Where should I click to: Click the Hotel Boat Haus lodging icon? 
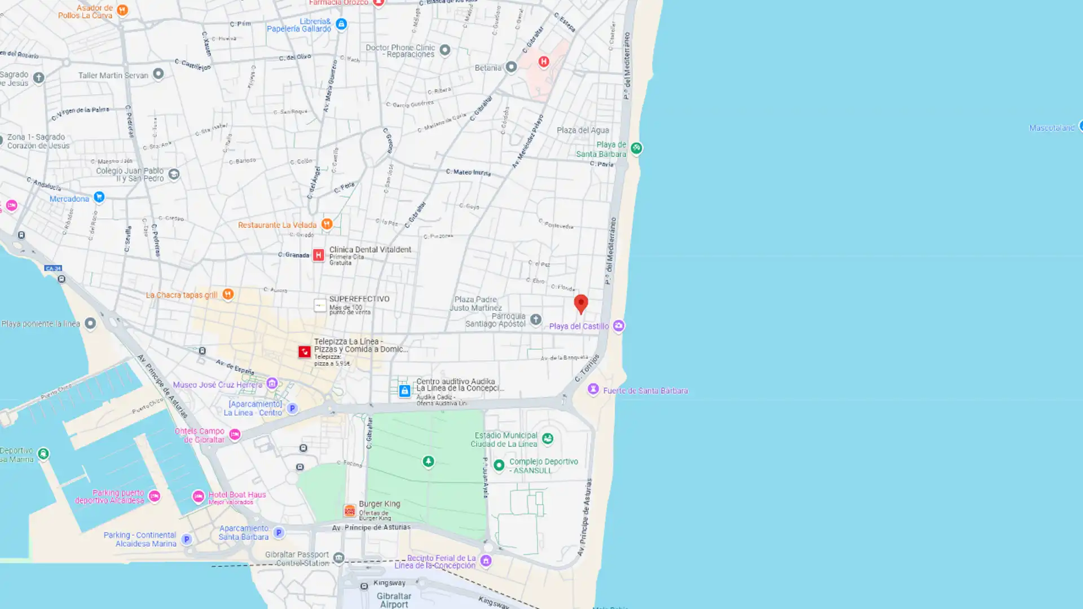pos(198,496)
